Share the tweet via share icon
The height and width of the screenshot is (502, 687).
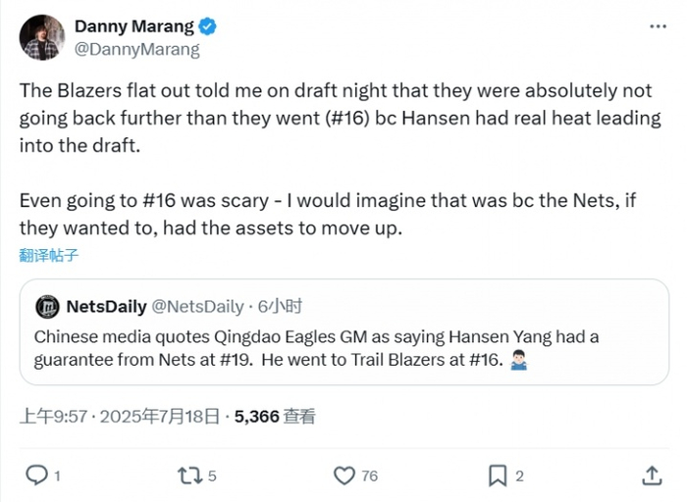(652, 476)
